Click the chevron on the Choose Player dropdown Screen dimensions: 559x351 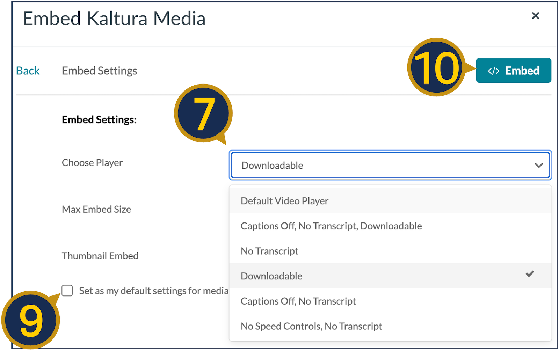[x=538, y=165]
